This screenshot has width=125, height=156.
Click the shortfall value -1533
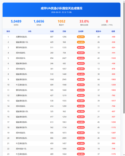pos(113,58)
